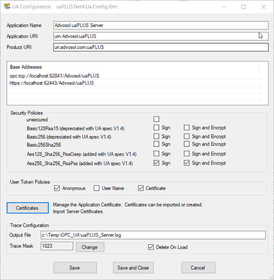Viewport: 274px width, 280px height.
Task: Click the UA Configuration app icon in title bar
Action: coord(7,6)
